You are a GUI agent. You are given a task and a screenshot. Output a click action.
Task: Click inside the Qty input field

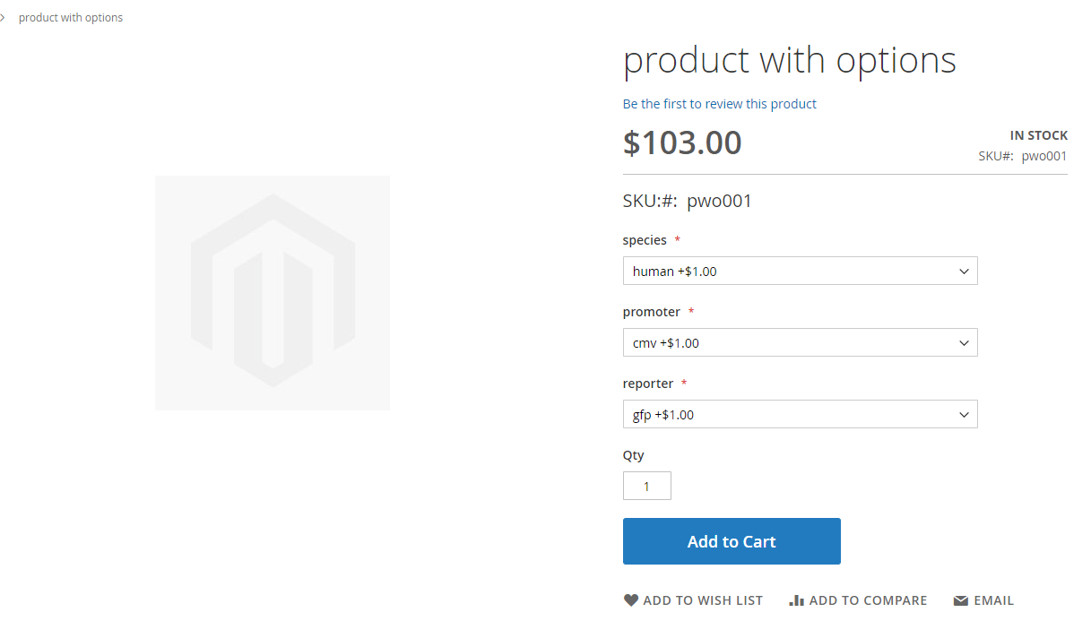click(646, 486)
